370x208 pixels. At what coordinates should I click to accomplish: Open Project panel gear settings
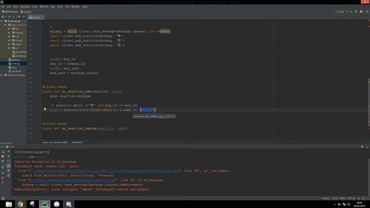point(19,17)
